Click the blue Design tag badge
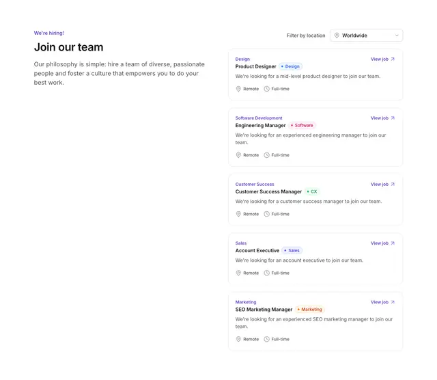 tap(290, 66)
